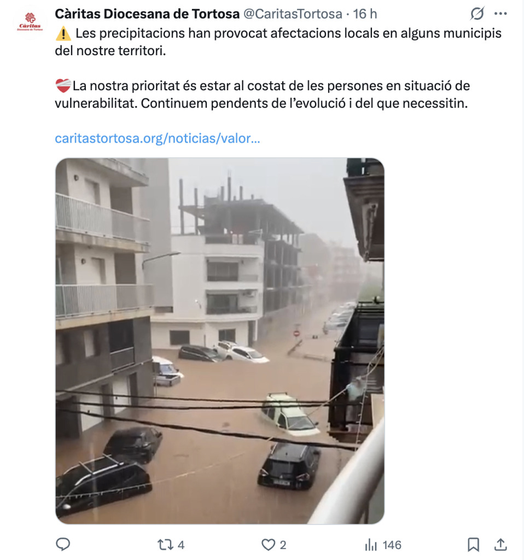Open the flooded street photo

click(x=220, y=341)
